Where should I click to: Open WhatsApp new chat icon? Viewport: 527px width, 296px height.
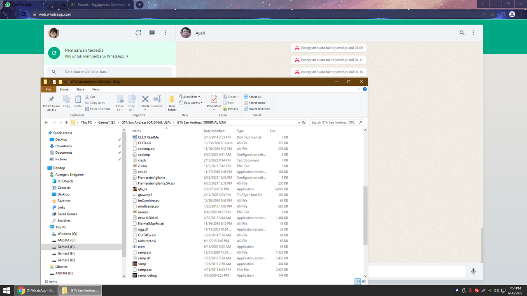tap(152, 33)
